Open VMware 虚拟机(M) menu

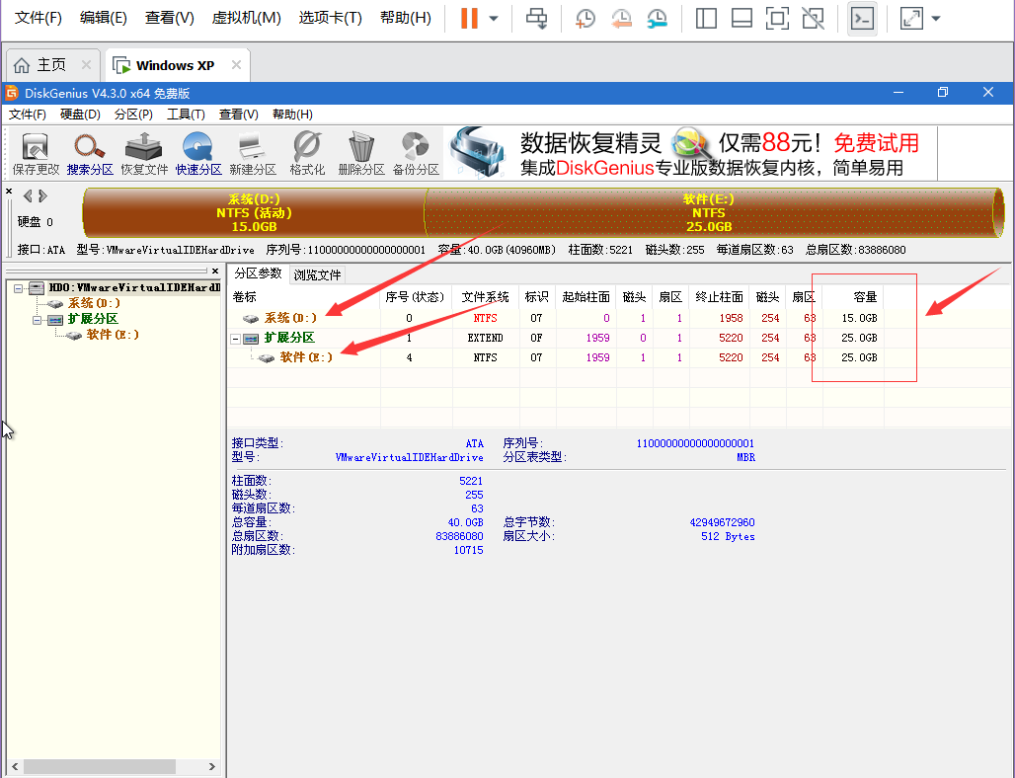pos(247,18)
